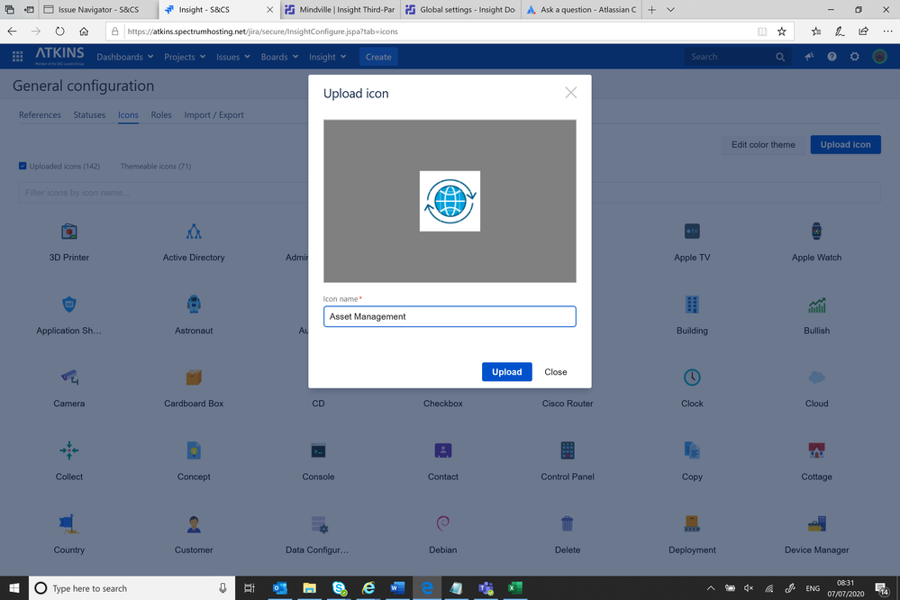This screenshot has height=600, width=900.
Task: Select the Bullish chart icon
Action: [816, 305]
